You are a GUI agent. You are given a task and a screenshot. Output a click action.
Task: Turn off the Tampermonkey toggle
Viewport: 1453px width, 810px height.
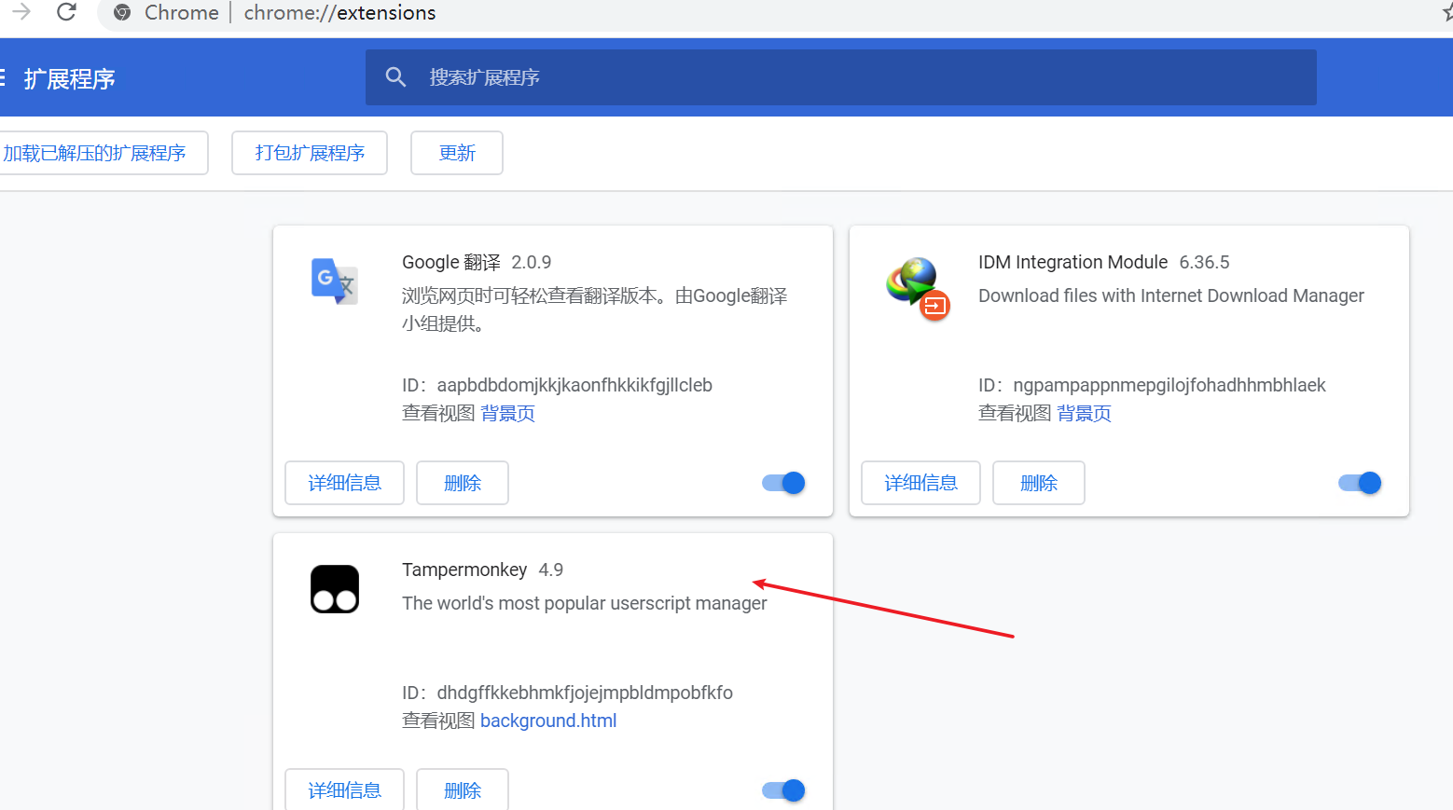point(783,790)
